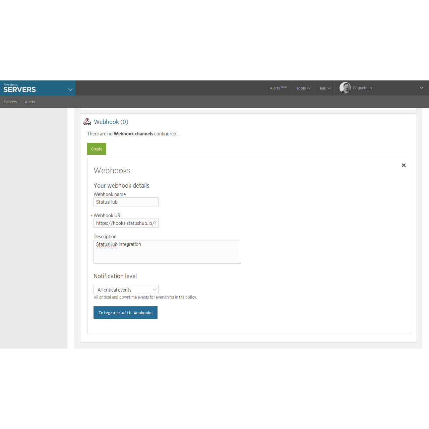
Task: Click the New Relic Servers logo
Action: point(20,88)
